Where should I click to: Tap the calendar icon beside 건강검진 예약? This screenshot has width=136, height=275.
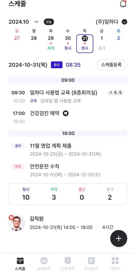(66, 113)
